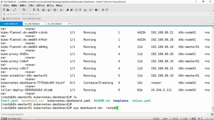Click the lock screen padlock icon
Viewport: 214px width, 120px height.
pyautogui.click(x=80, y=10)
